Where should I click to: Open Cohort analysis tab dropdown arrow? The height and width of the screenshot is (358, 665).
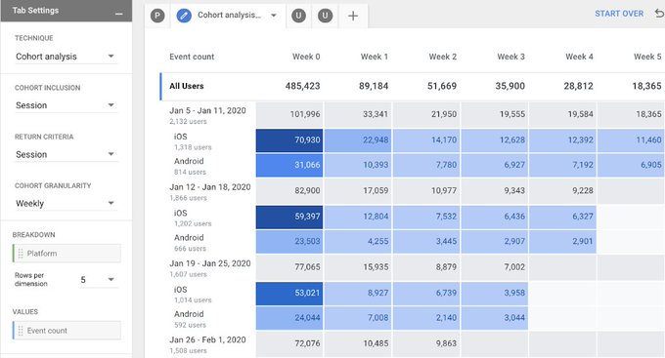coord(274,16)
